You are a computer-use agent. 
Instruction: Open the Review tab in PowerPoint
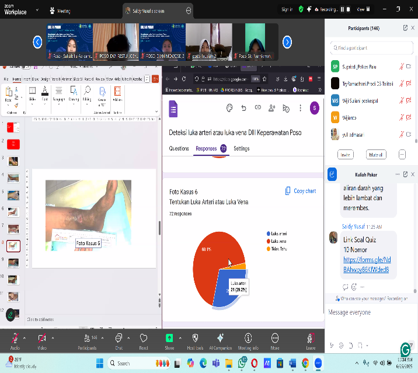pos(100,79)
